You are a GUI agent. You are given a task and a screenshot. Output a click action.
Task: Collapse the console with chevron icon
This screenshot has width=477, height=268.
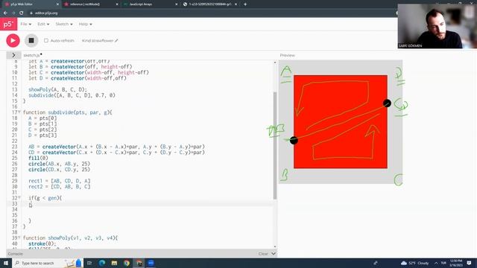pos(274,254)
